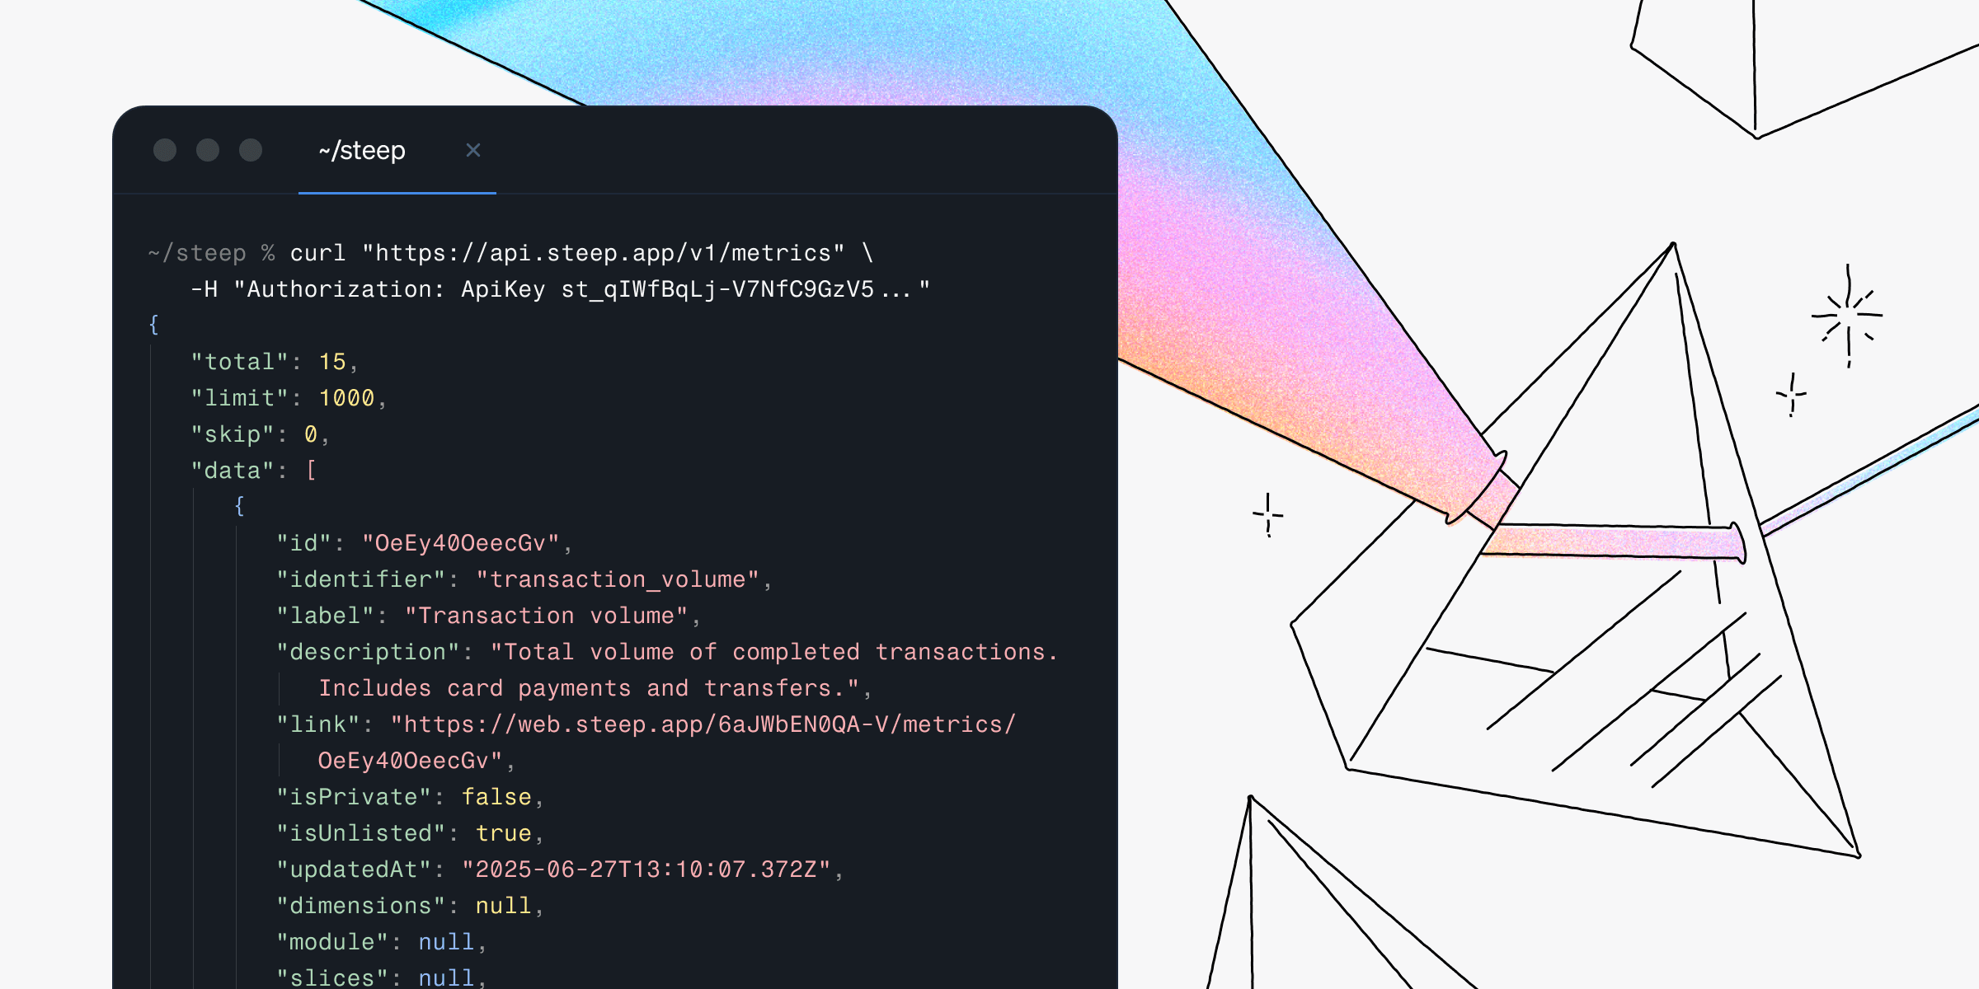The image size is (1979, 989).
Task: Collapse the first data object's opening brace
Action: pos(239,506)
